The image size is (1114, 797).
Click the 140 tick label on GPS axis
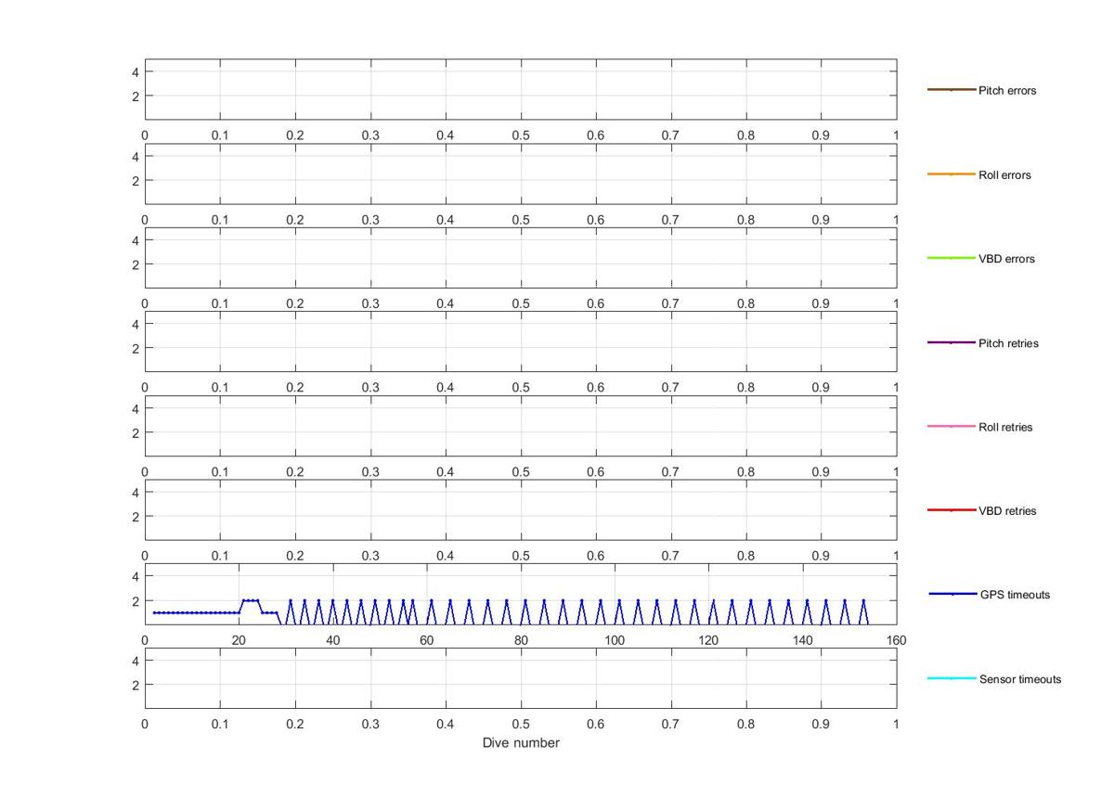[x=802, y=640]
